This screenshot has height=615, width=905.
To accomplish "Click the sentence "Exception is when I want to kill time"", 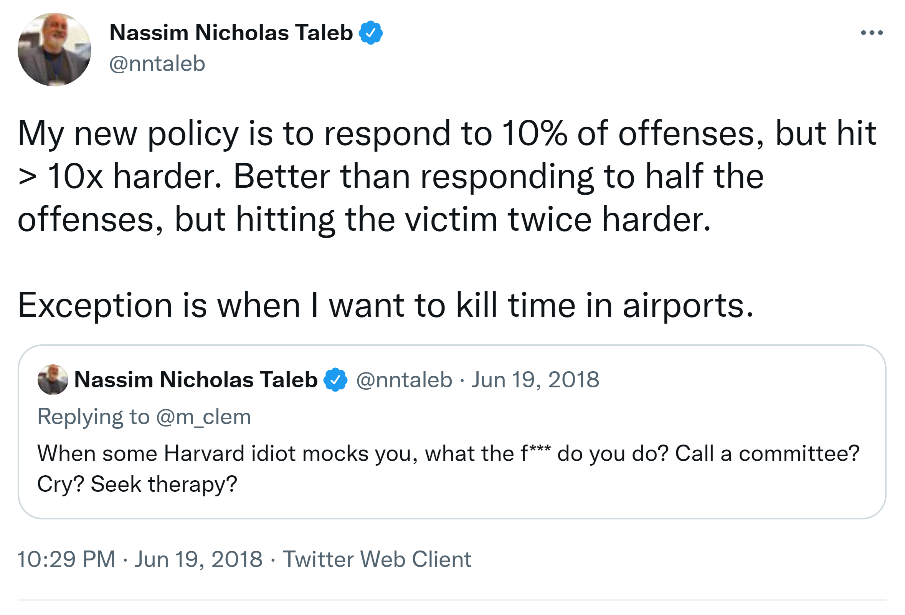I will coord(385,305).
